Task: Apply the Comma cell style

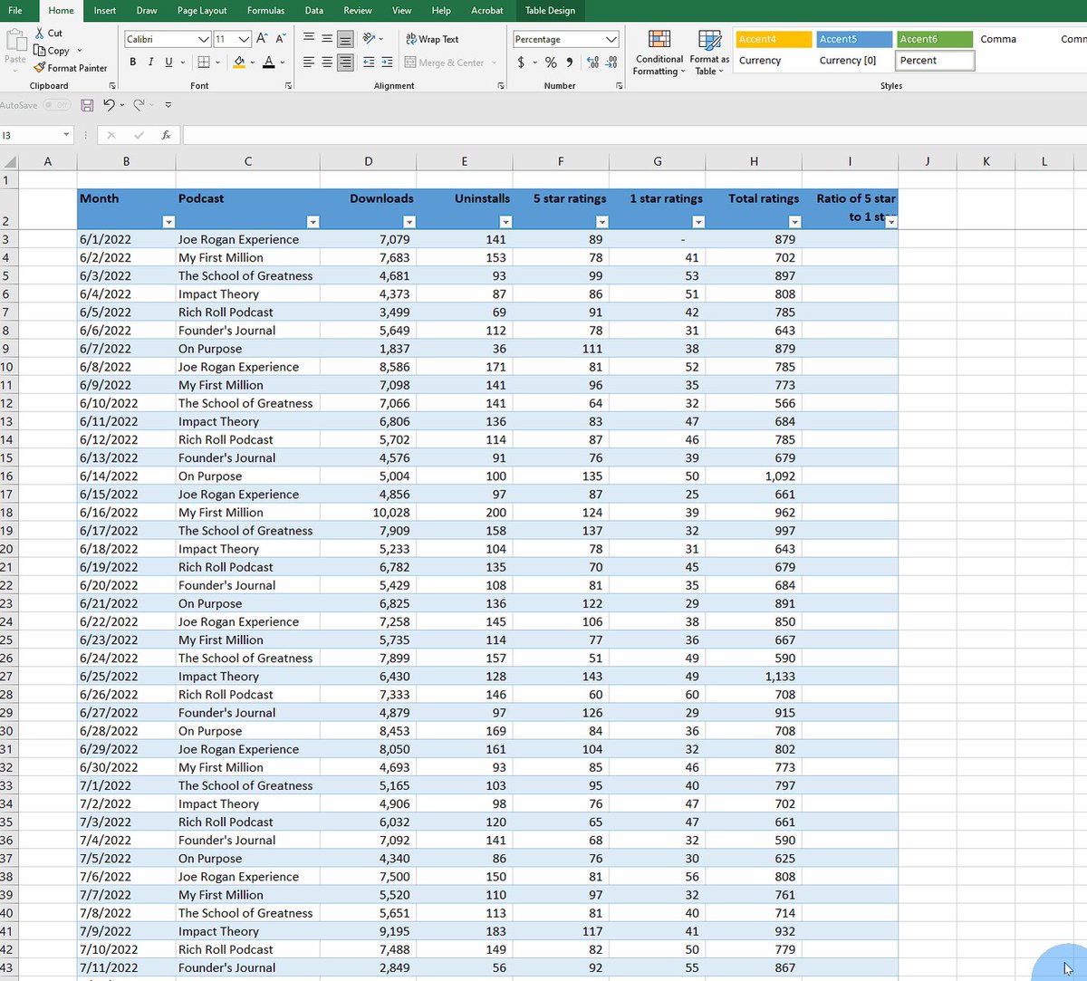Action: tap(1015, 39)
